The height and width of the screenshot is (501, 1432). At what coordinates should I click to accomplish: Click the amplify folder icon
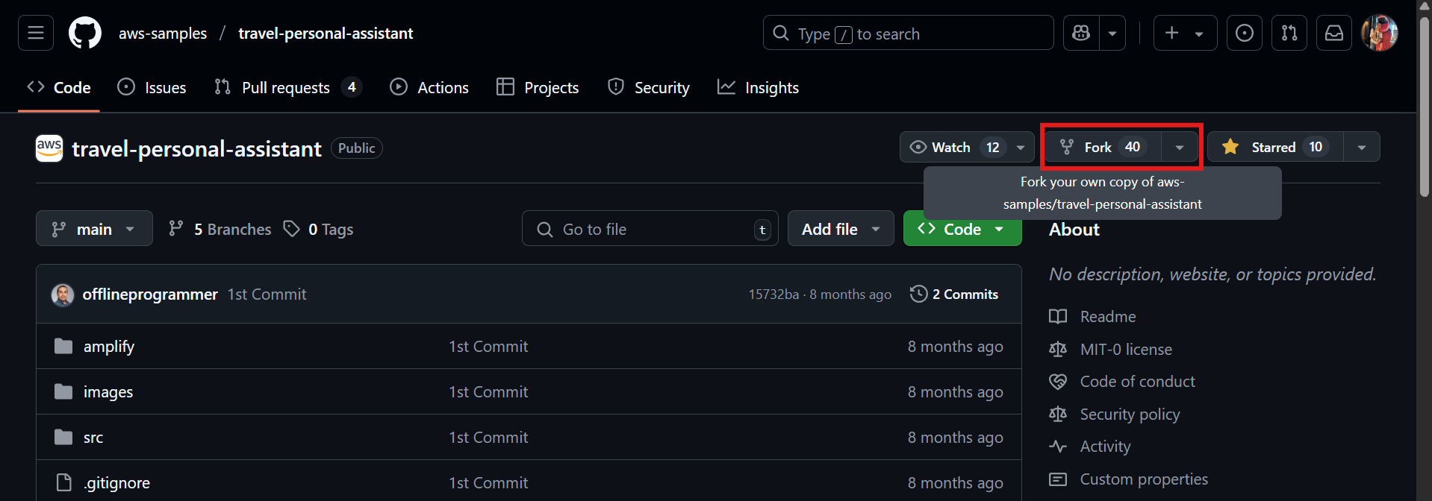[x=63, y=346]
